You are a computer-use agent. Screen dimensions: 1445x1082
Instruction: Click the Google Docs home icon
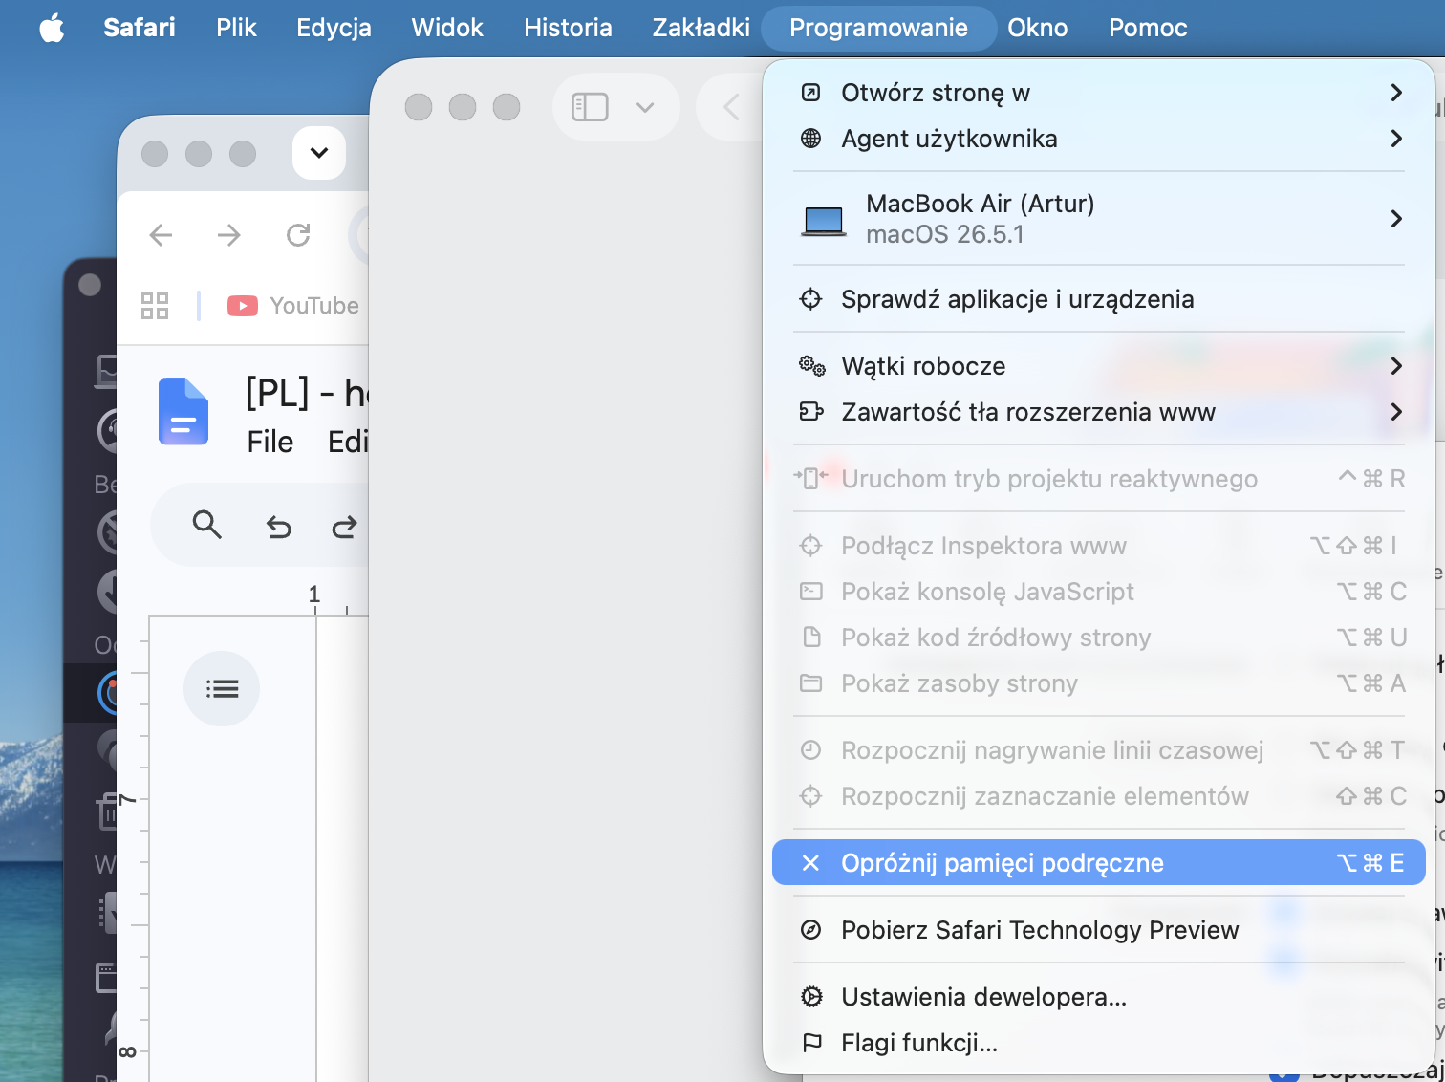[183, 412]
